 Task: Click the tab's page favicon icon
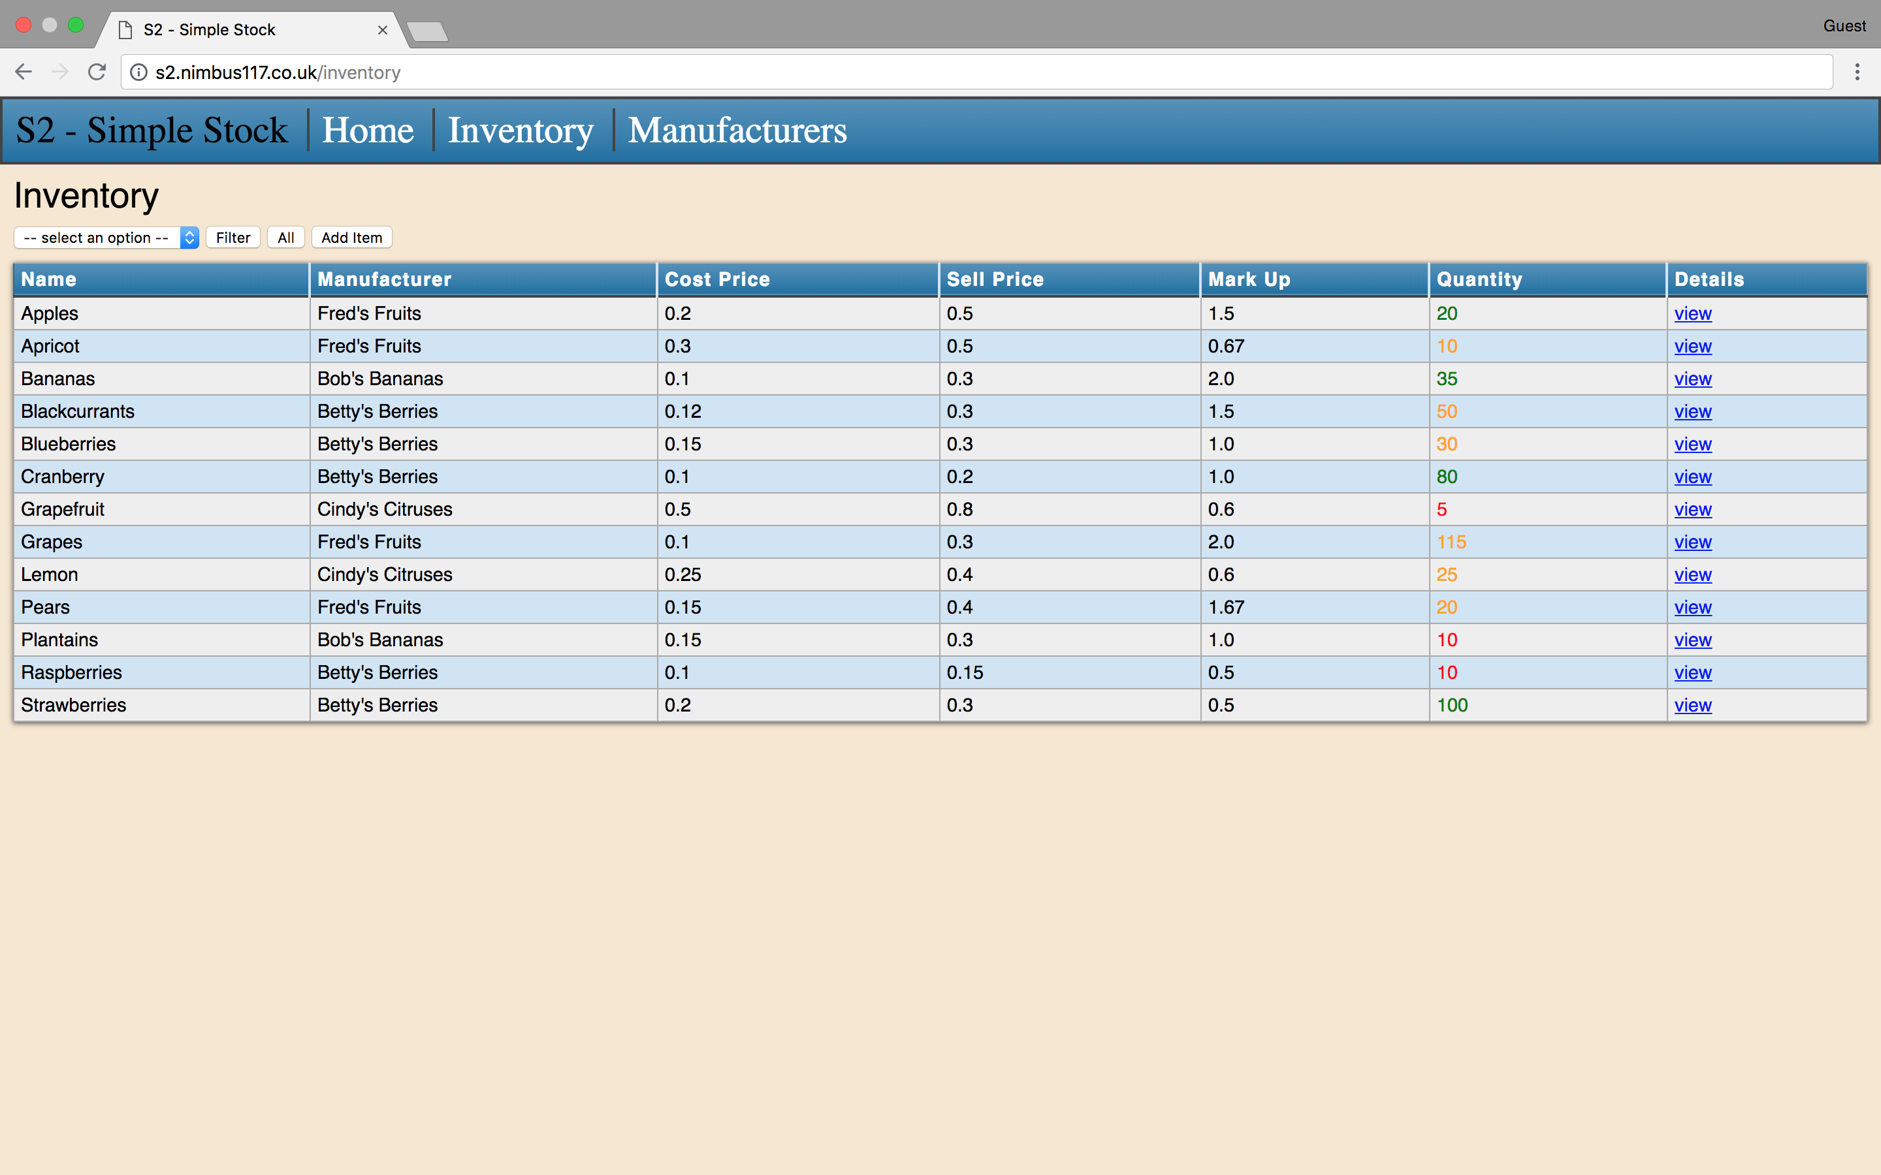(125, 29)
